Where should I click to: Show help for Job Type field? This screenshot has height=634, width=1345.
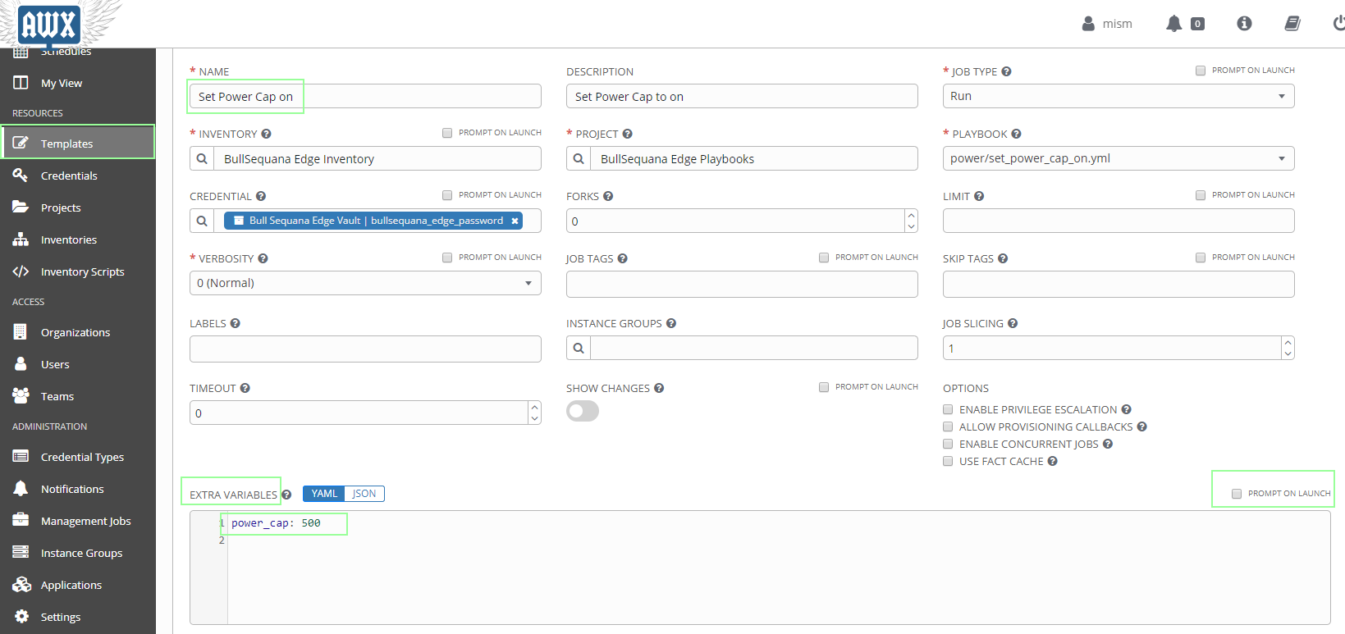(x=1006, y=71)
